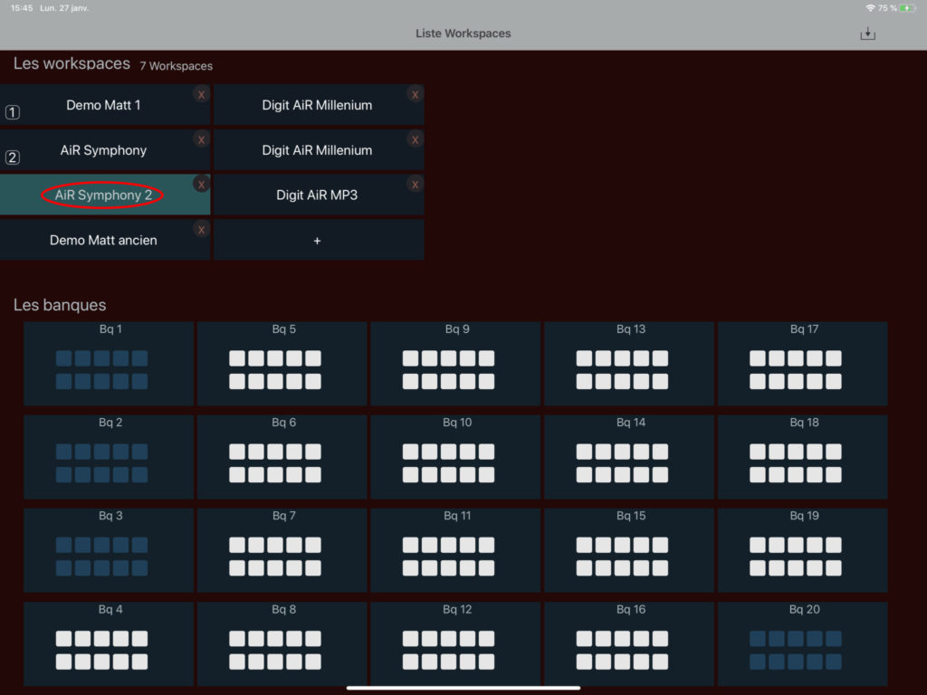
Task: Tap the download icon in top bar
Action: pyautogui.click(x=867, y=33)
